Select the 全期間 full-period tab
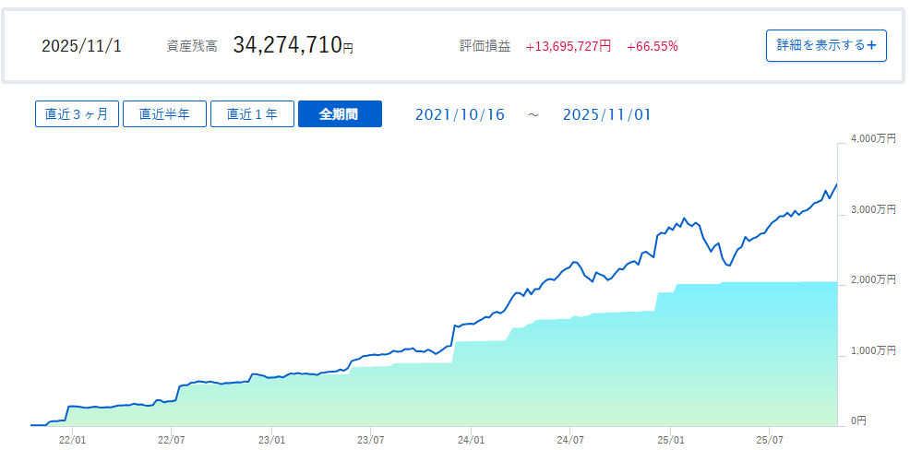 coord(339,114)
